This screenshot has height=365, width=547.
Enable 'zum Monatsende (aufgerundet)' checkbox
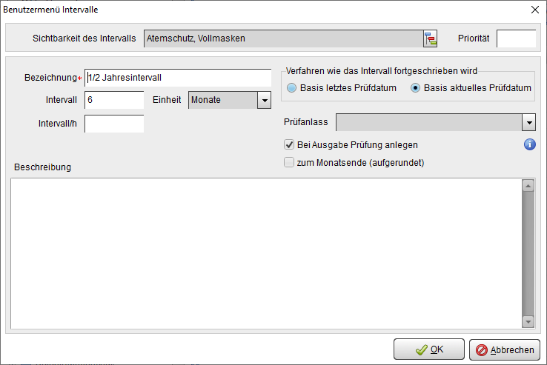[290, 162]
